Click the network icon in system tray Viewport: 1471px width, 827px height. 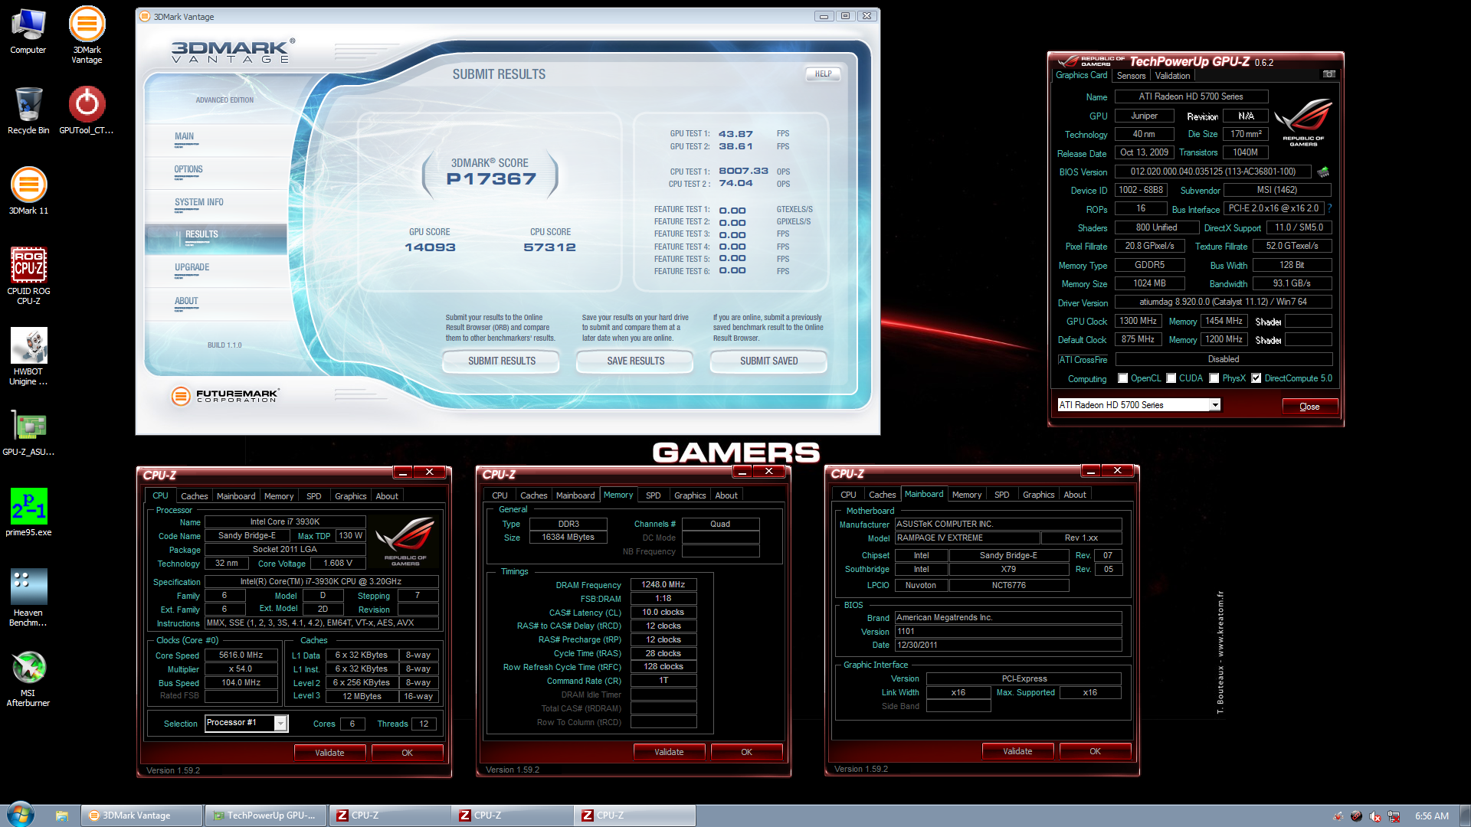tap(1394, 816)
